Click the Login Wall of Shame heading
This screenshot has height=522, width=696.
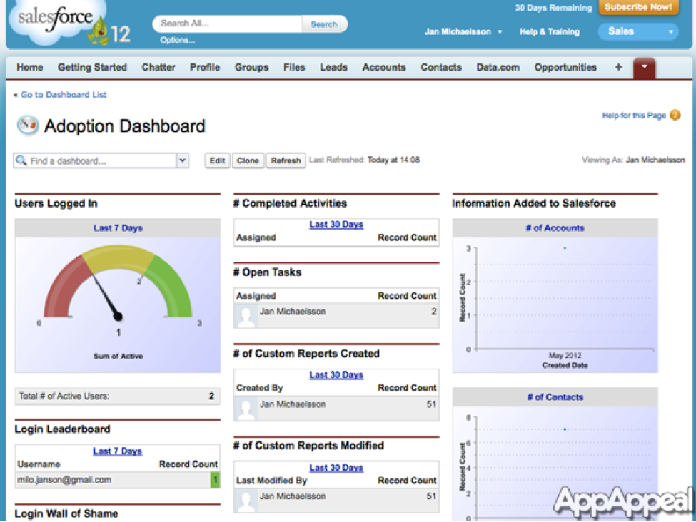coord(66,513)
